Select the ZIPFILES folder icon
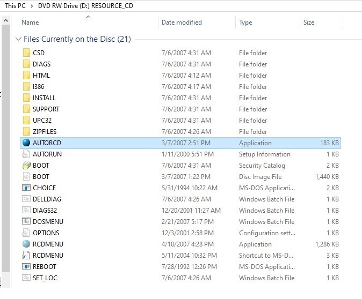This screenshot has width=362, height=299. pos(26,131)
